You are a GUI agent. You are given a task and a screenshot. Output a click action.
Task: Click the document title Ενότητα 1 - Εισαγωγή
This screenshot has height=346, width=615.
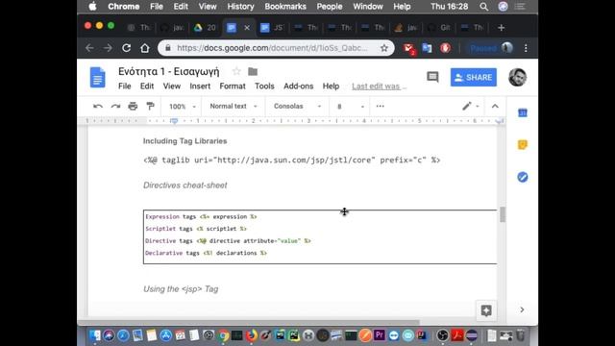(169, 71)
